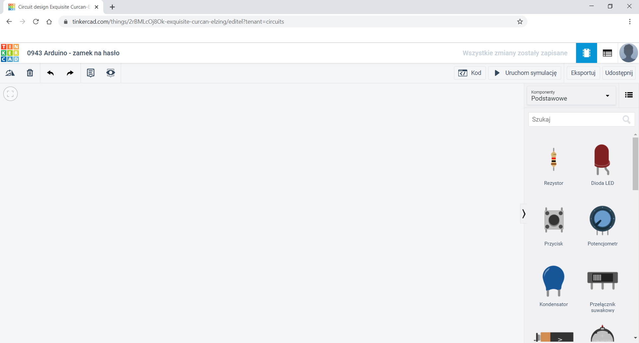Zoom to fit the workspace
This screenshot has width=639, height=343.
10,94
